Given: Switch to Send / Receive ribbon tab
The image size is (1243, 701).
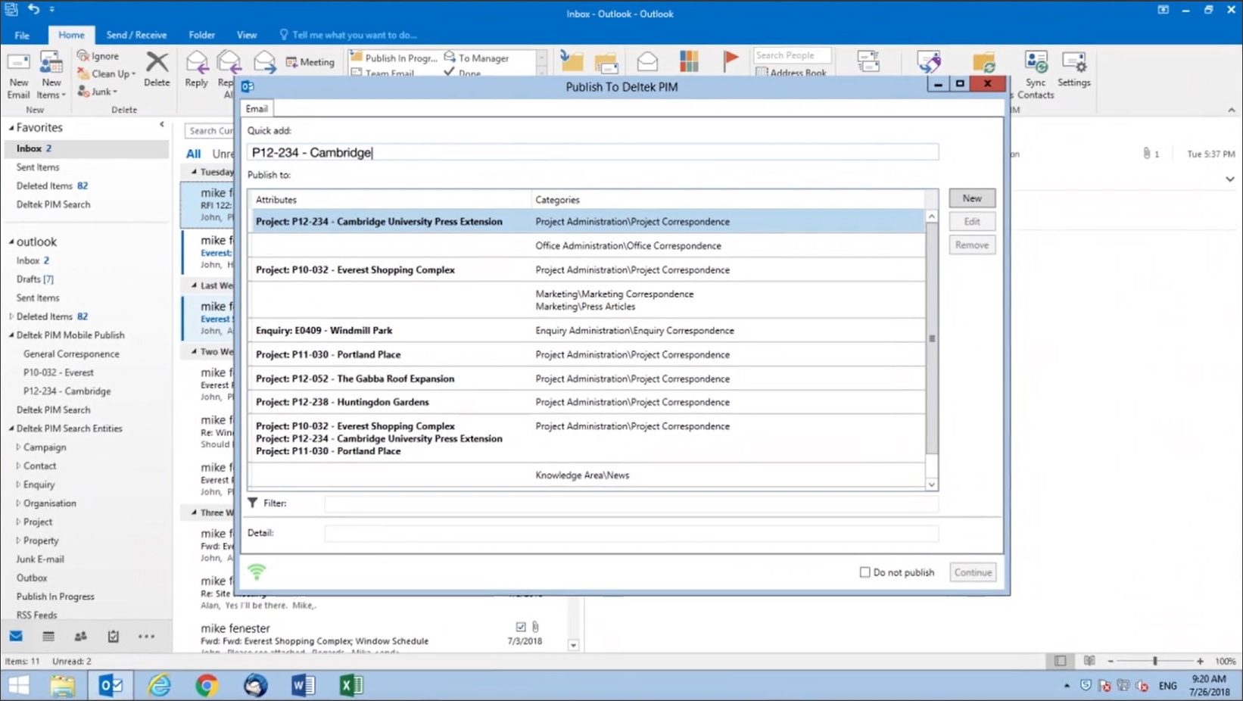Looking at the screenshot, I should pyautogui.click(x=136, y=35).
